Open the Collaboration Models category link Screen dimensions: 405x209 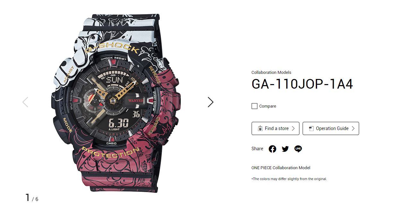point(271,73)
